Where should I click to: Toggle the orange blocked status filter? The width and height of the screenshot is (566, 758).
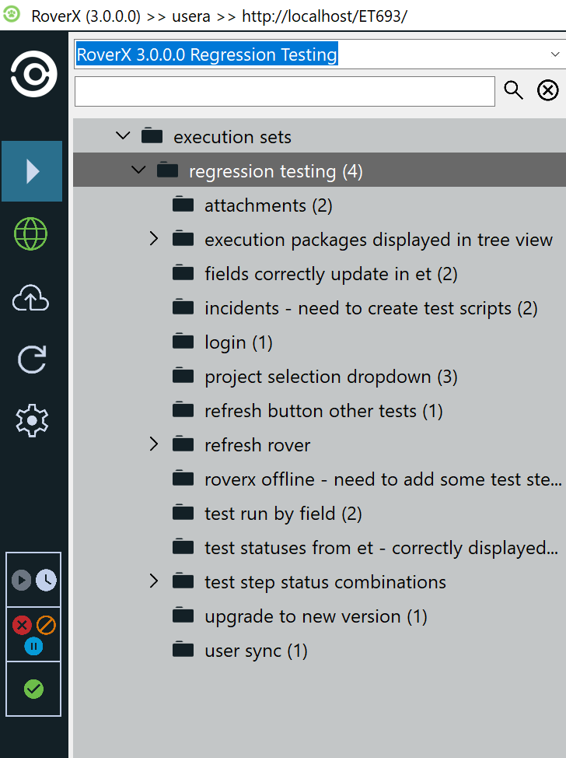[46, 625]
